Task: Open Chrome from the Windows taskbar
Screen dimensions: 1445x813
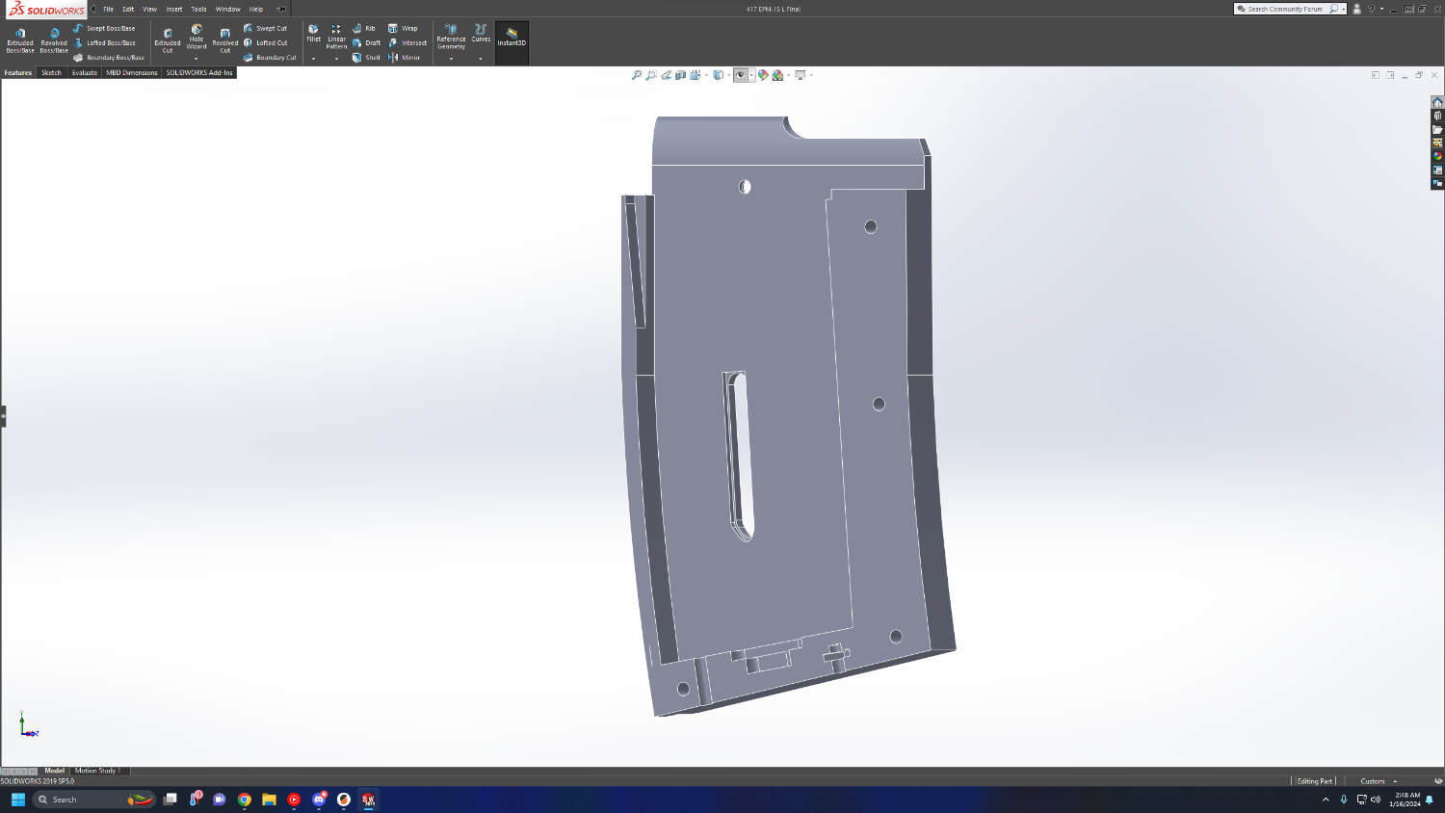Action: tap(245, 800)
